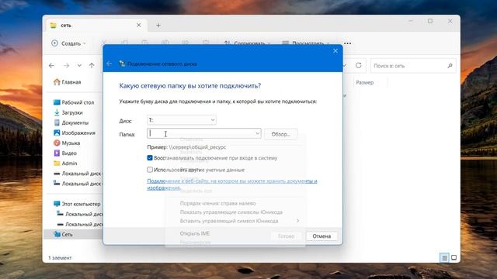The width and height of the screenshot is (497, 279).
Task: Expand the Папка field dropdown arrow
Action: point(257,133)
